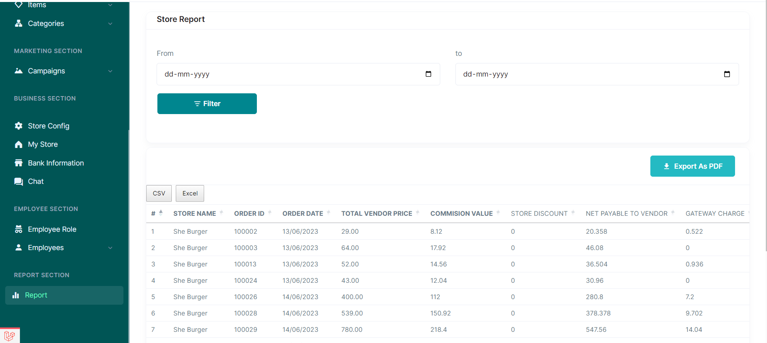The height and width of the screenshot is (343, 767).
Task: Open calendar picker in From date field
Action: coord(428,74)
